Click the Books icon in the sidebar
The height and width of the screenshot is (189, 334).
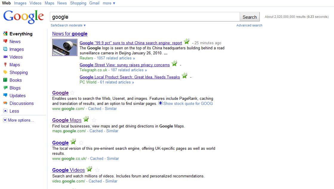click(5, 80)
